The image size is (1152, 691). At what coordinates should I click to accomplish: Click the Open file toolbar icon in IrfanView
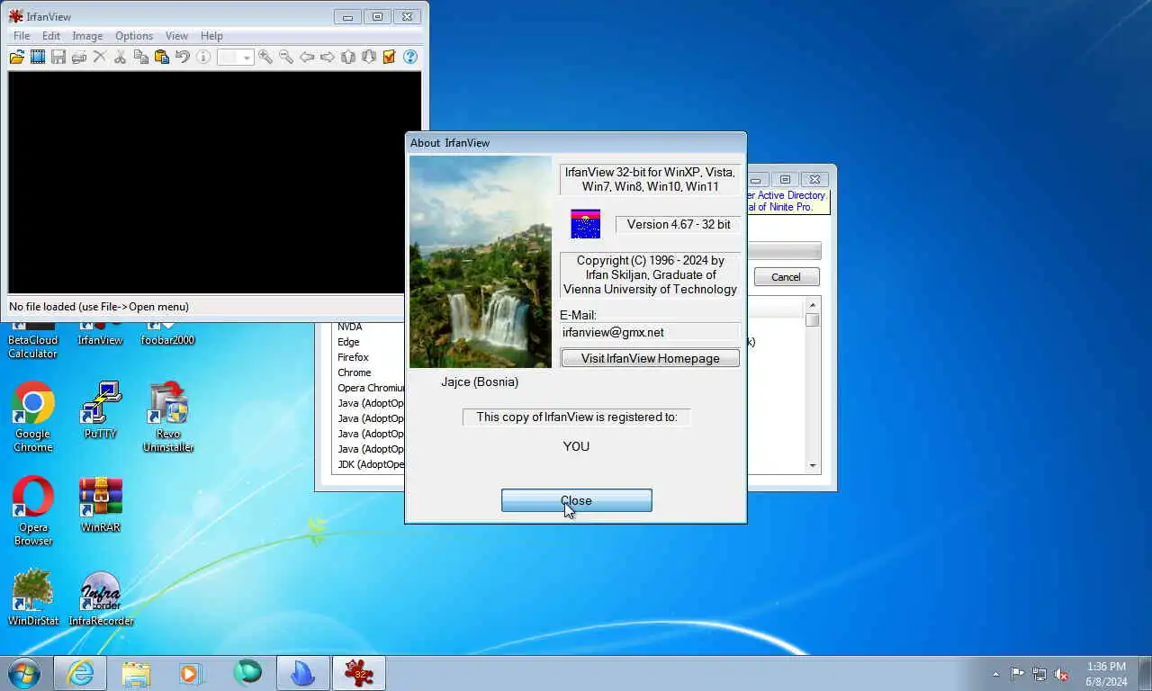tap(17, 57)
